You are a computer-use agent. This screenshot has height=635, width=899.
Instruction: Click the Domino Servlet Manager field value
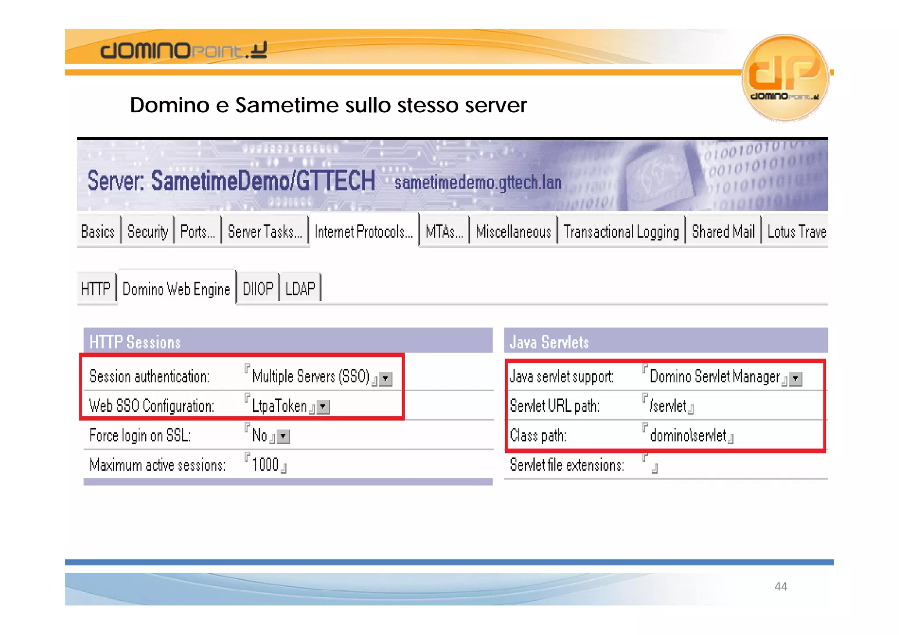coord(715,376)
